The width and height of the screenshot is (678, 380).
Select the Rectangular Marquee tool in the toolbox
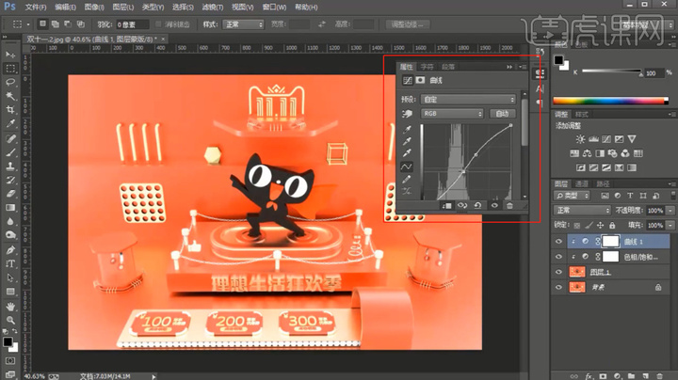[x=10, y=69]
